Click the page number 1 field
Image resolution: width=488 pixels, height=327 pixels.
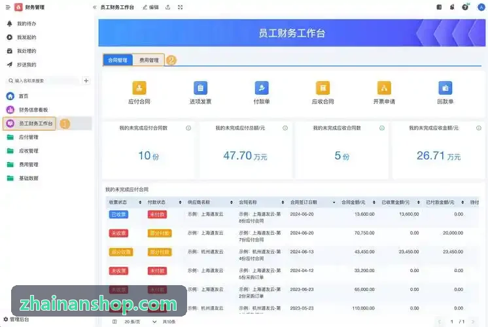coord(451,321)
